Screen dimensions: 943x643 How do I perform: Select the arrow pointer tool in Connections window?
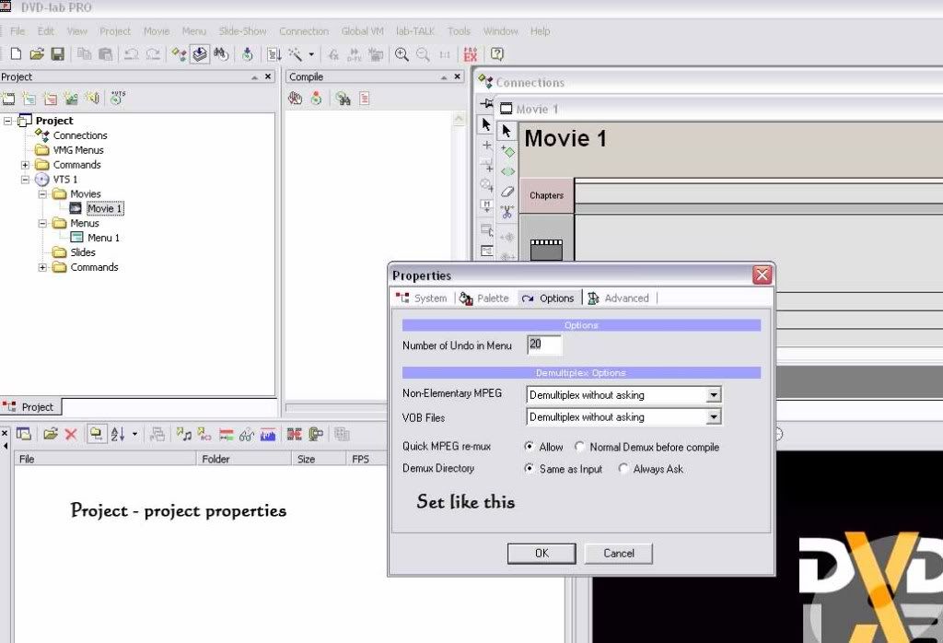(486, 124)
